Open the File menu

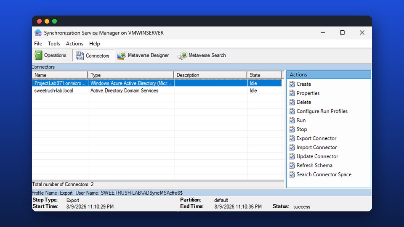click(38, 43)
